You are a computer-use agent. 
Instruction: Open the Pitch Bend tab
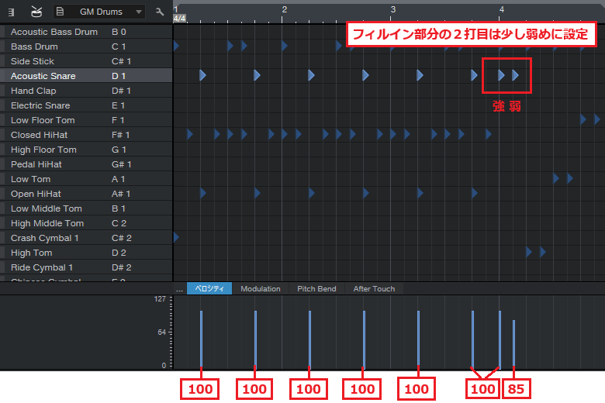pos(316,289)
